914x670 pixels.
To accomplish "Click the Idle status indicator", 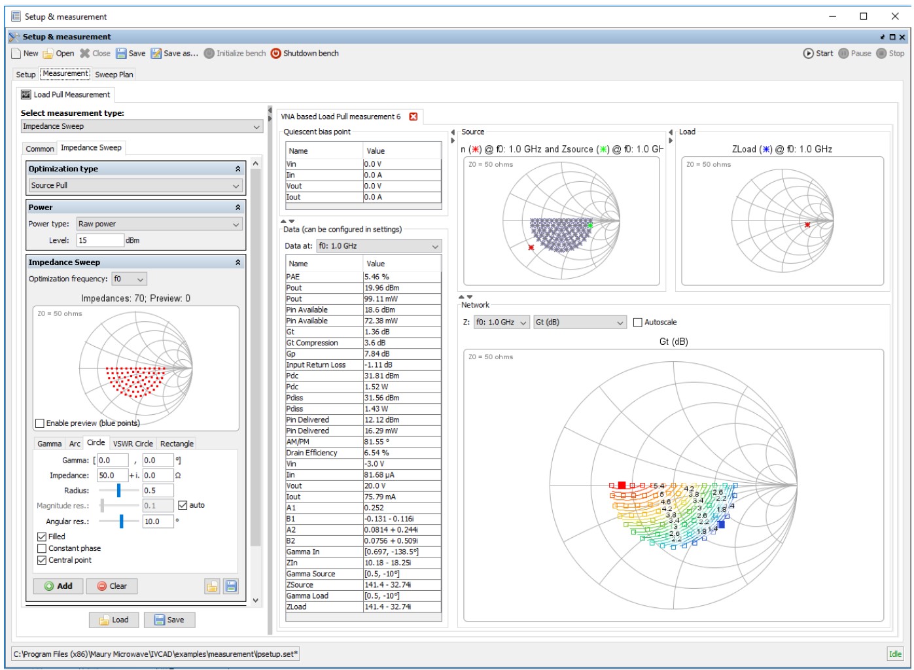I will 895,654.
